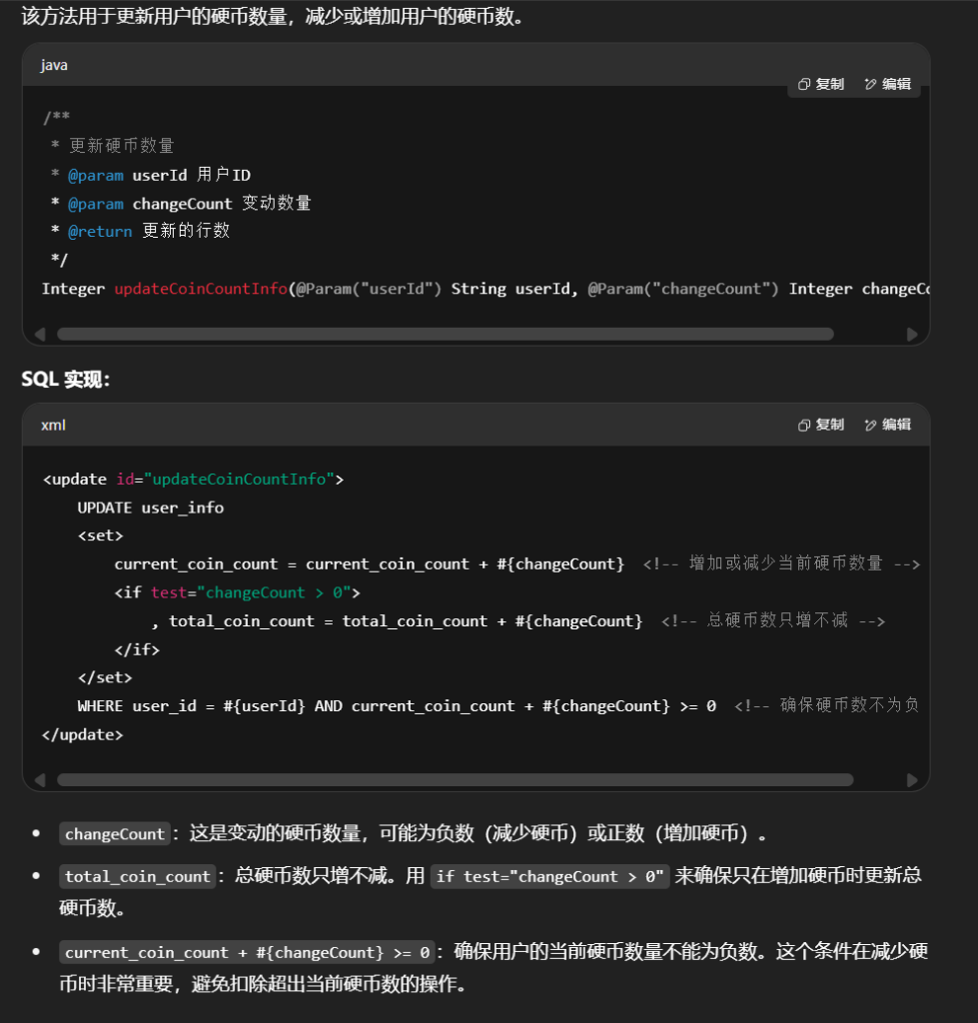Click the changeCount inline code bullet

pos(114,834)
